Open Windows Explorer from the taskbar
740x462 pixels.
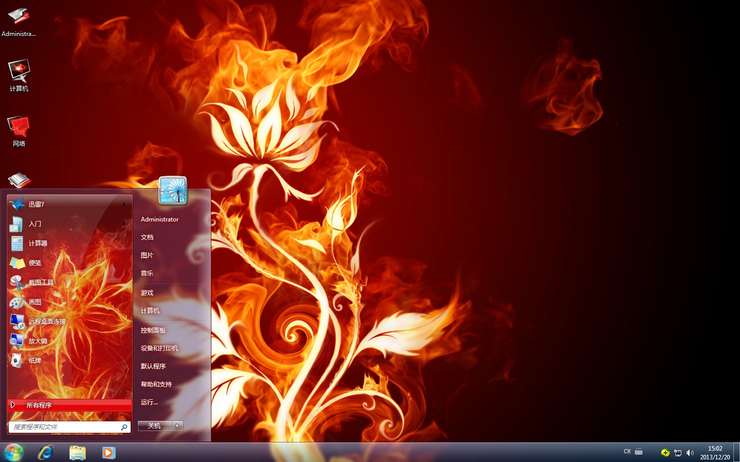[x=77, y=452]
